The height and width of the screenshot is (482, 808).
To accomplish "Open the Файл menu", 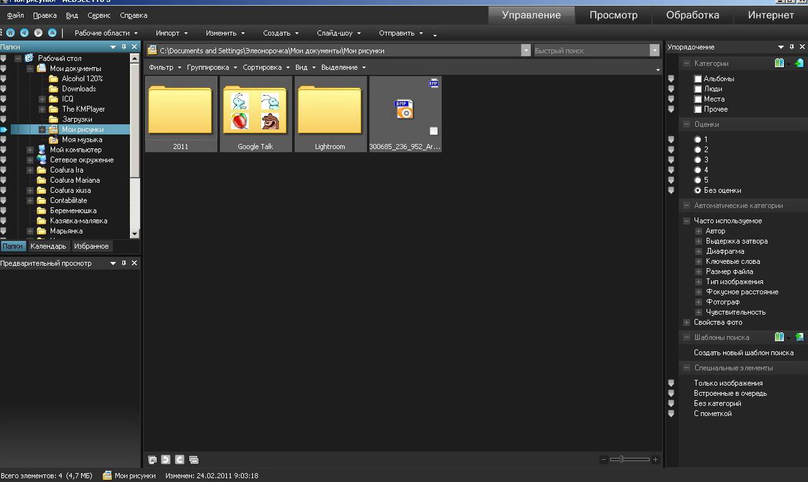I will (16, 15).
